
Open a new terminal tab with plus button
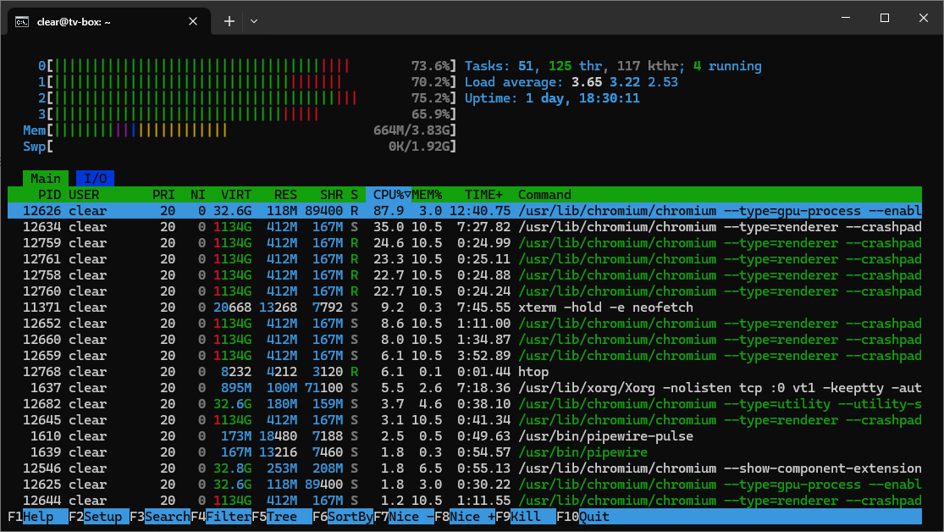[x=229, y=21]
